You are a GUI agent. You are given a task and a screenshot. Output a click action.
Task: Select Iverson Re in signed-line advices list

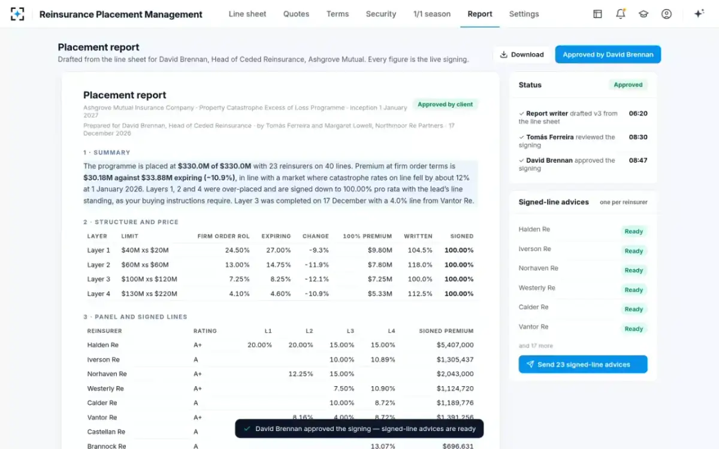[x=534, y=249]
